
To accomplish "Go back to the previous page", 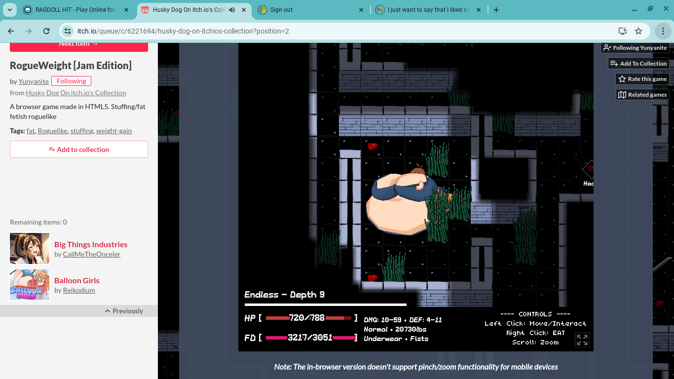I will coord(11,31).
